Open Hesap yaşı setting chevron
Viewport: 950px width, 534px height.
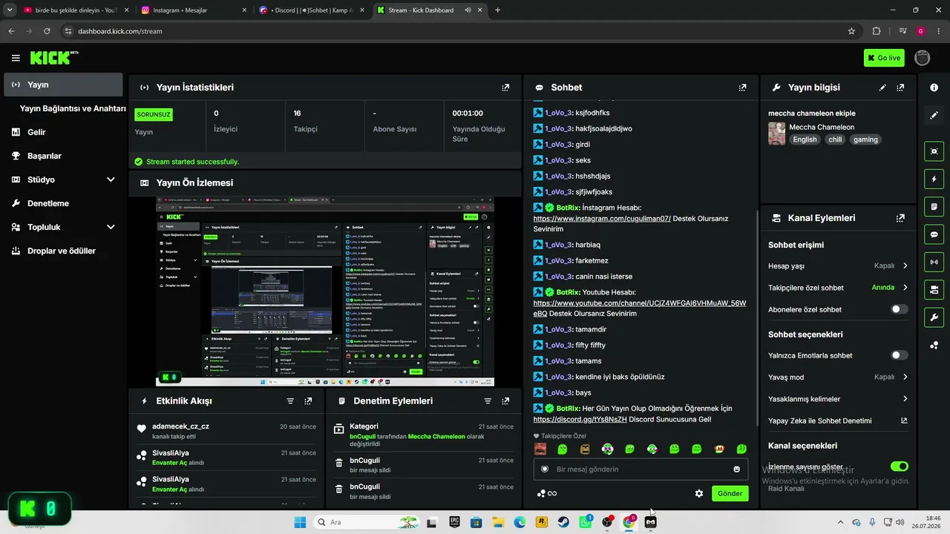pyautogui.click(x=905, y=266)
